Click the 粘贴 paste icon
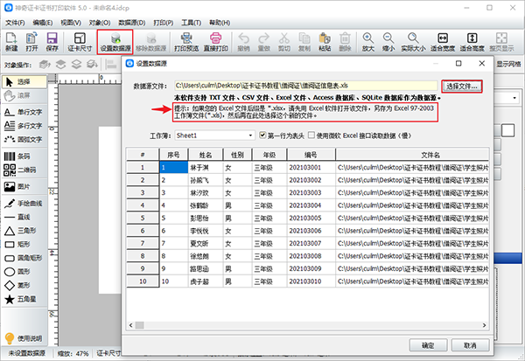This screenshot has height=361, width=525. point(325,42)
